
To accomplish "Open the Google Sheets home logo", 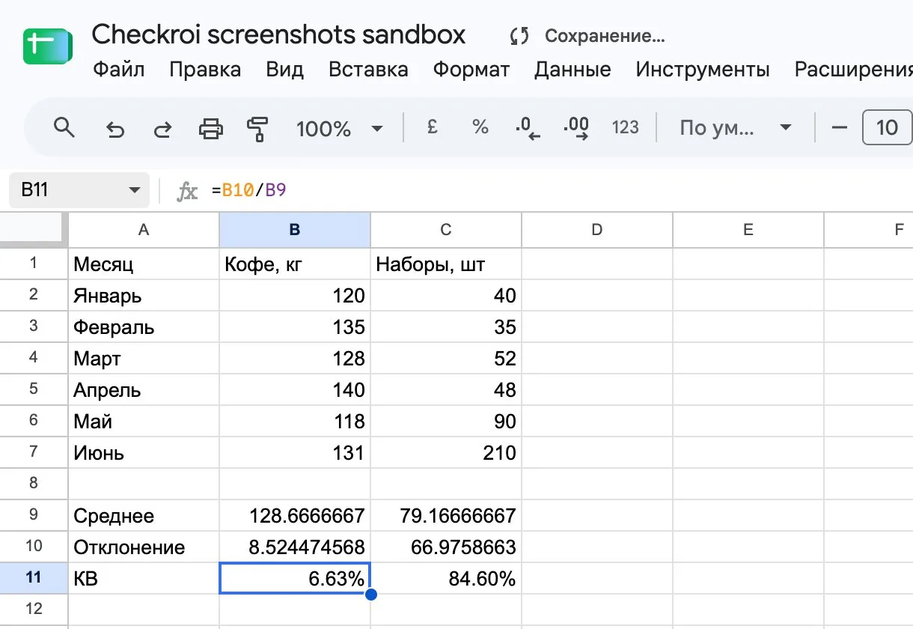I will tap(47, 46).
